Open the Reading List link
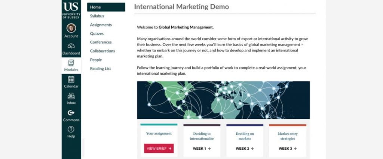The height and width of the screenshot is (159, 383). tap(100, 69)
